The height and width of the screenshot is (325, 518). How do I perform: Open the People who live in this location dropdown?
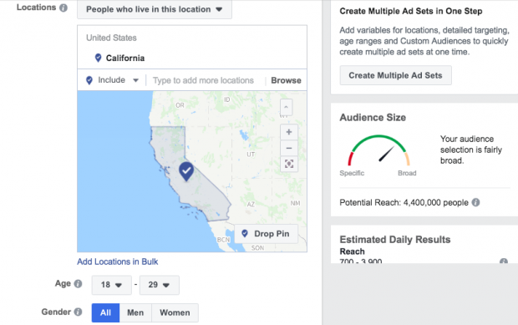155,9
